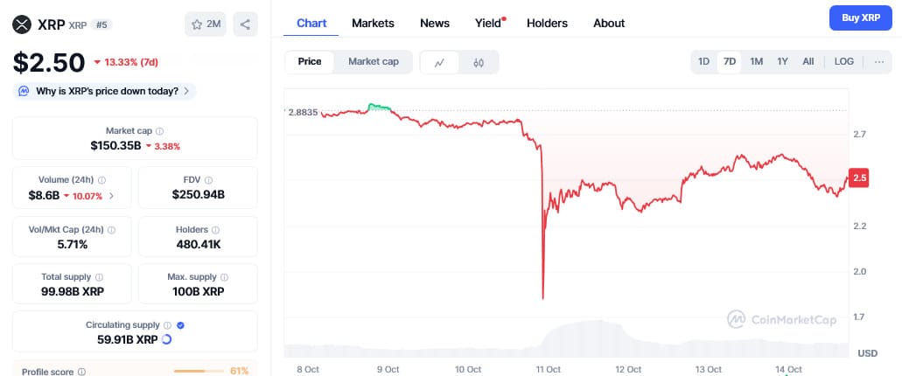Click the Buy XRP button
This screenshot has width=902, height=376.
(x=860, y=17)
